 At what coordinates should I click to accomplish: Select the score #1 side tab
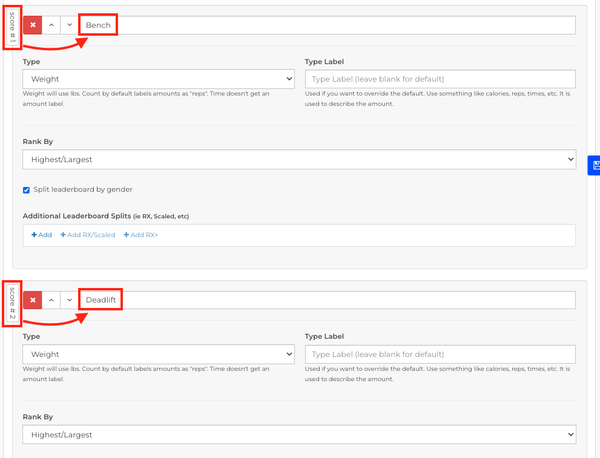[12, 27]
